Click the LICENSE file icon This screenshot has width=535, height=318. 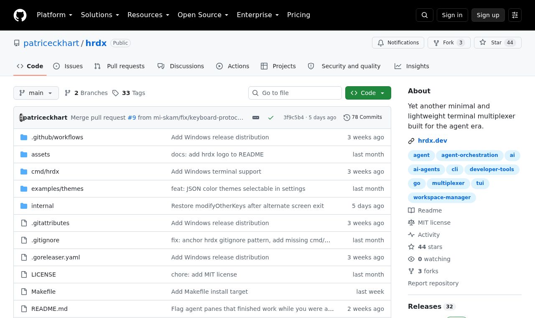tap(24, 274)
